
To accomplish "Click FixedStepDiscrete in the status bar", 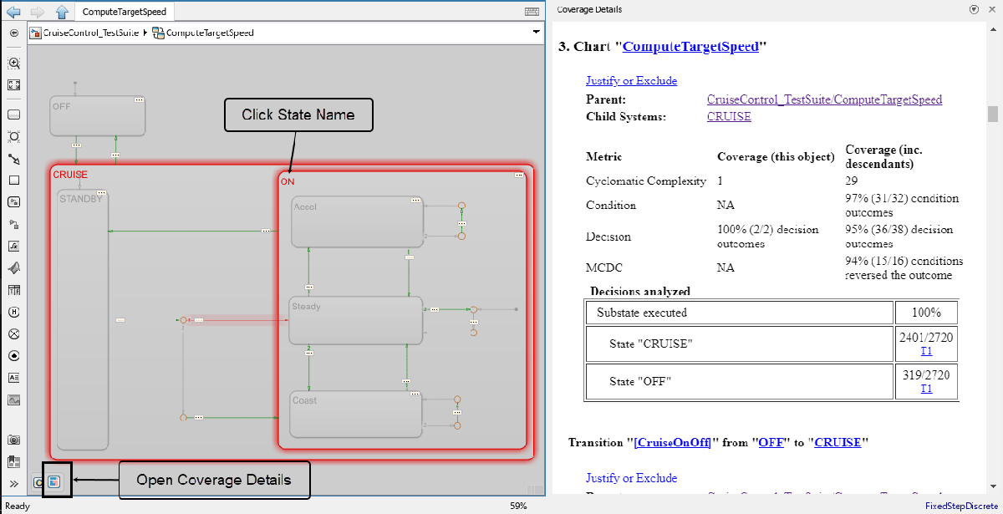I will coord(962,506).
